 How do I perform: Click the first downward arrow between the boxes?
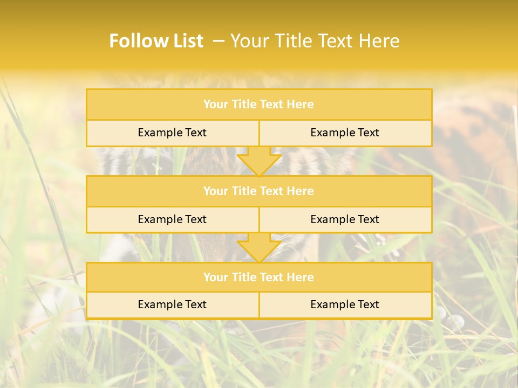[x=259, y=162]
